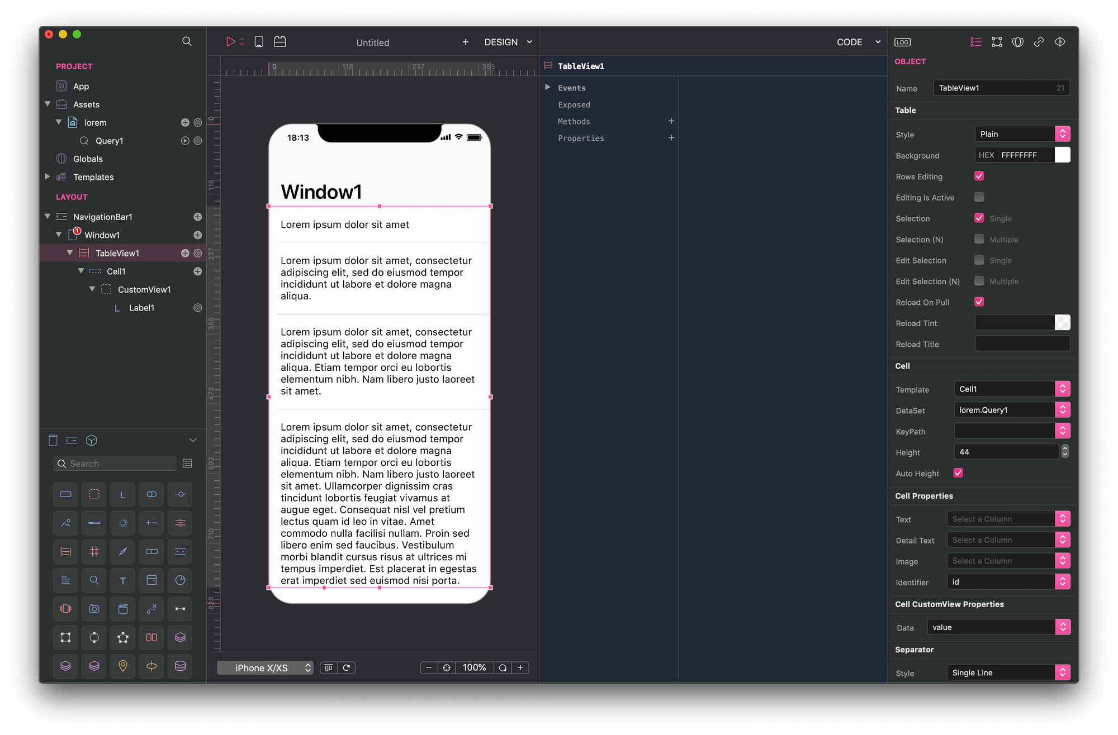Select Label1 in the layout tree

(141, 308)
